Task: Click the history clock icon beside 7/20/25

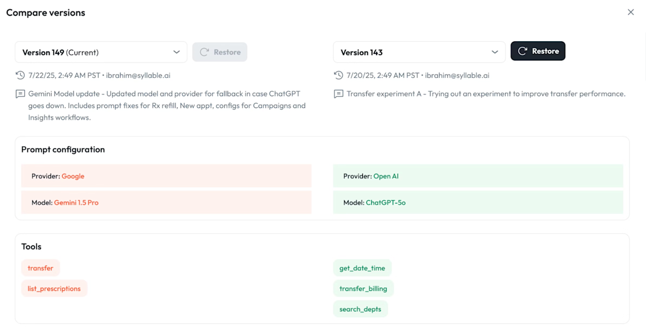Action: pos(339,75)
